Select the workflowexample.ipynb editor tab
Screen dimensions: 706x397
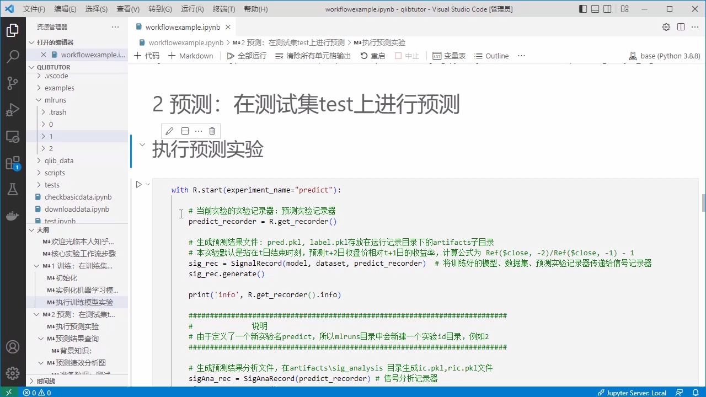tap(182, 27)
